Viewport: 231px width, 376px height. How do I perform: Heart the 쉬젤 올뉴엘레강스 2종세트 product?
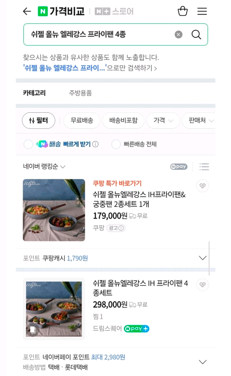(x=202, y=186)
